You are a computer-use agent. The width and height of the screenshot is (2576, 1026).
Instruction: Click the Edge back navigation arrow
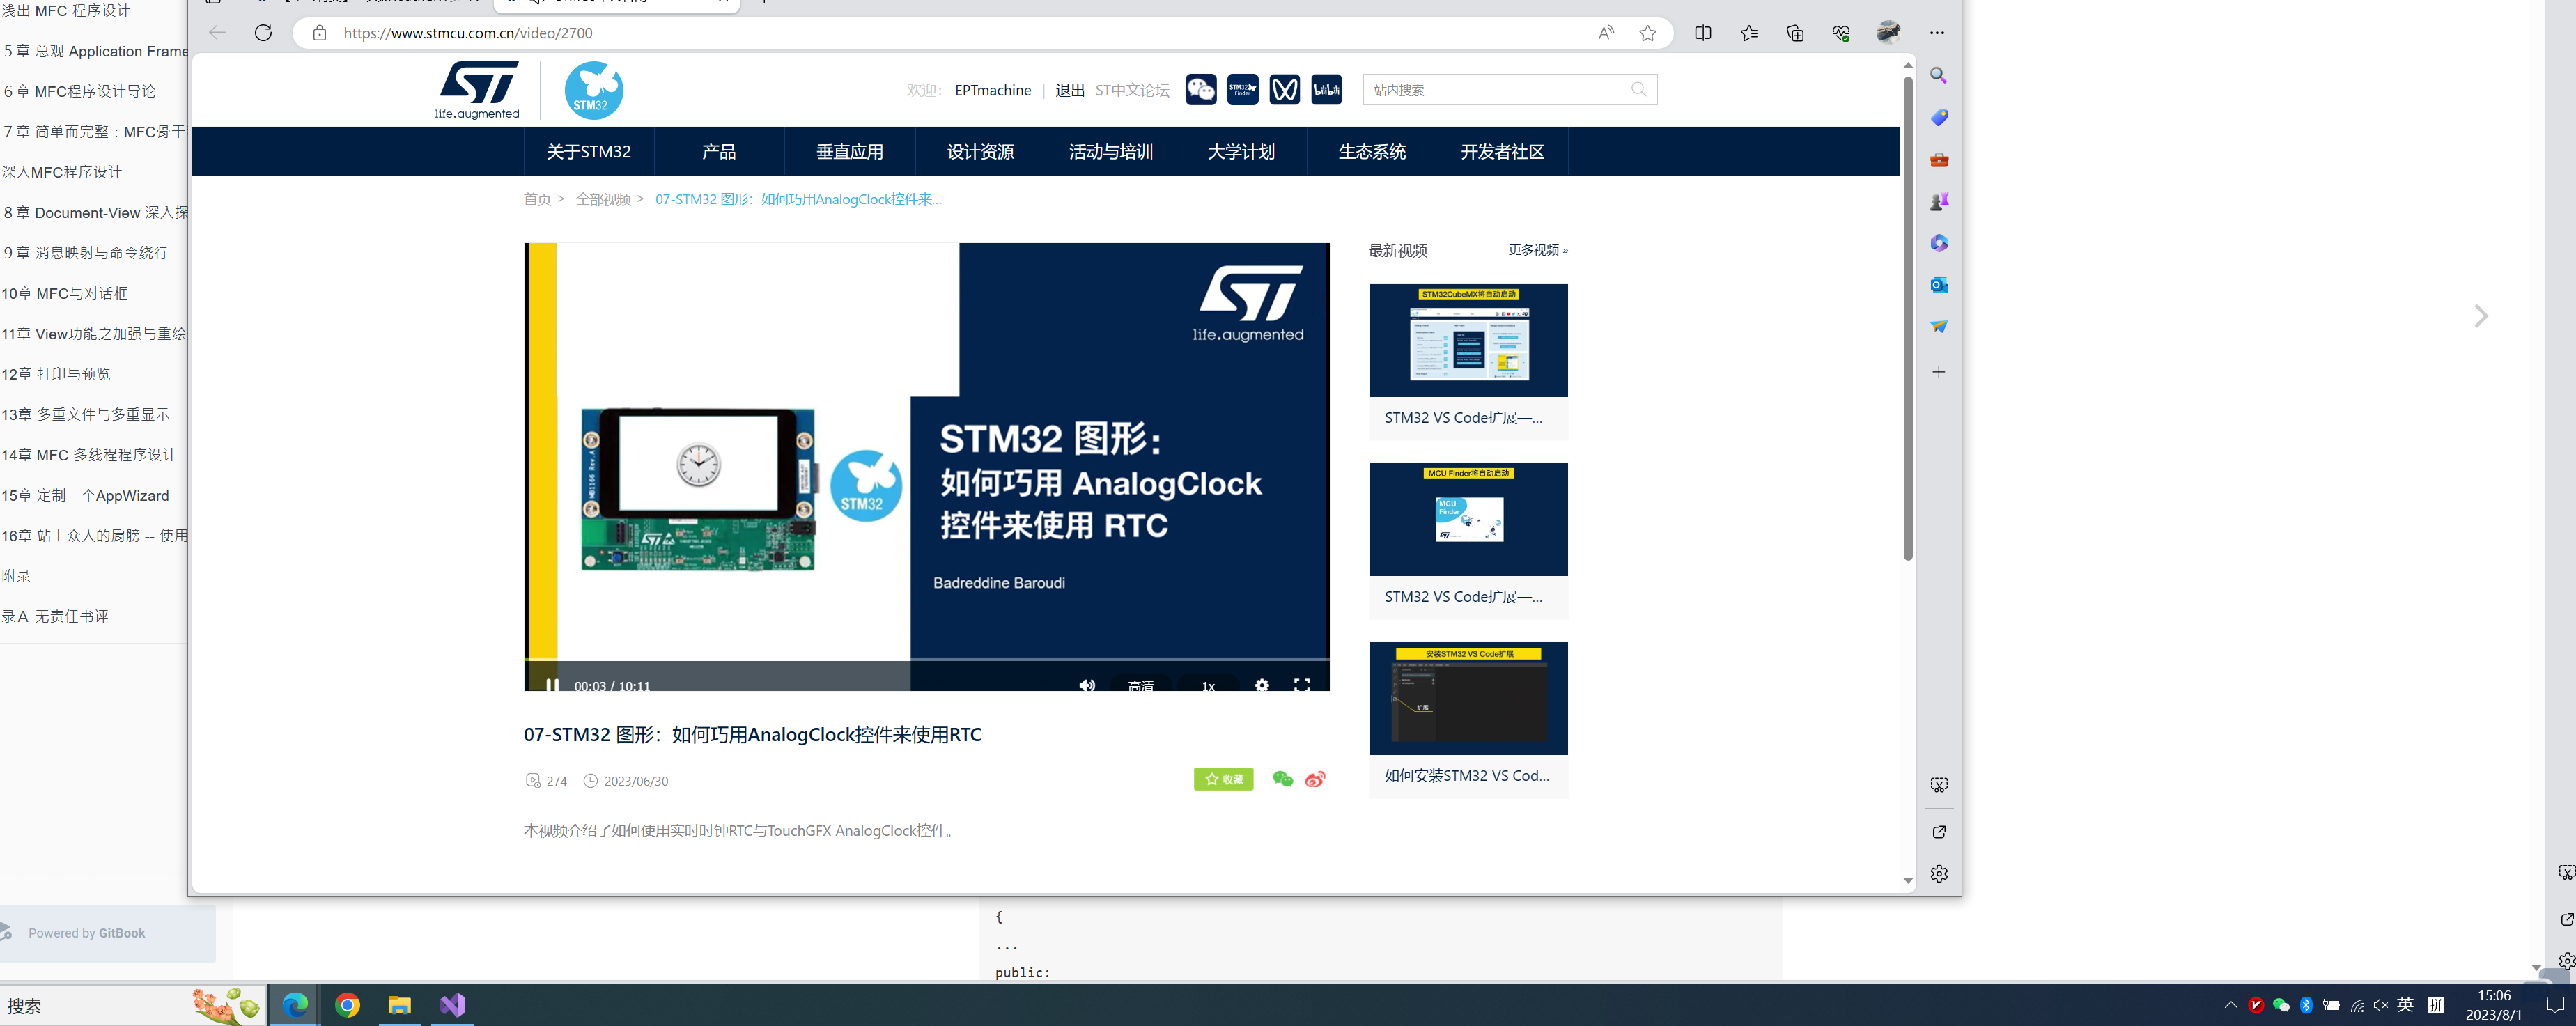(x=217, y=33)
